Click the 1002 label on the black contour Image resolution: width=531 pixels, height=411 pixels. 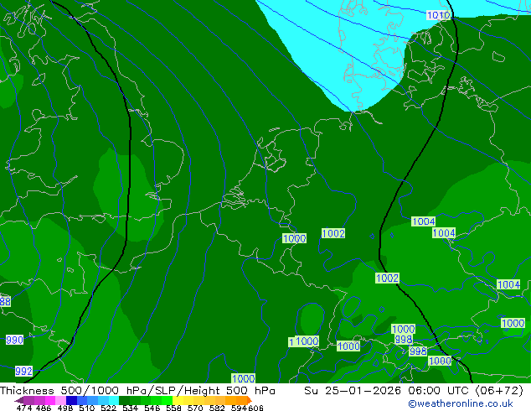point(388,278)
